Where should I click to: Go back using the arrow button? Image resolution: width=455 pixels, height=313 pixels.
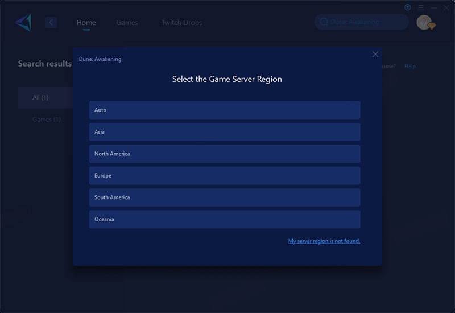click(51, 22)
